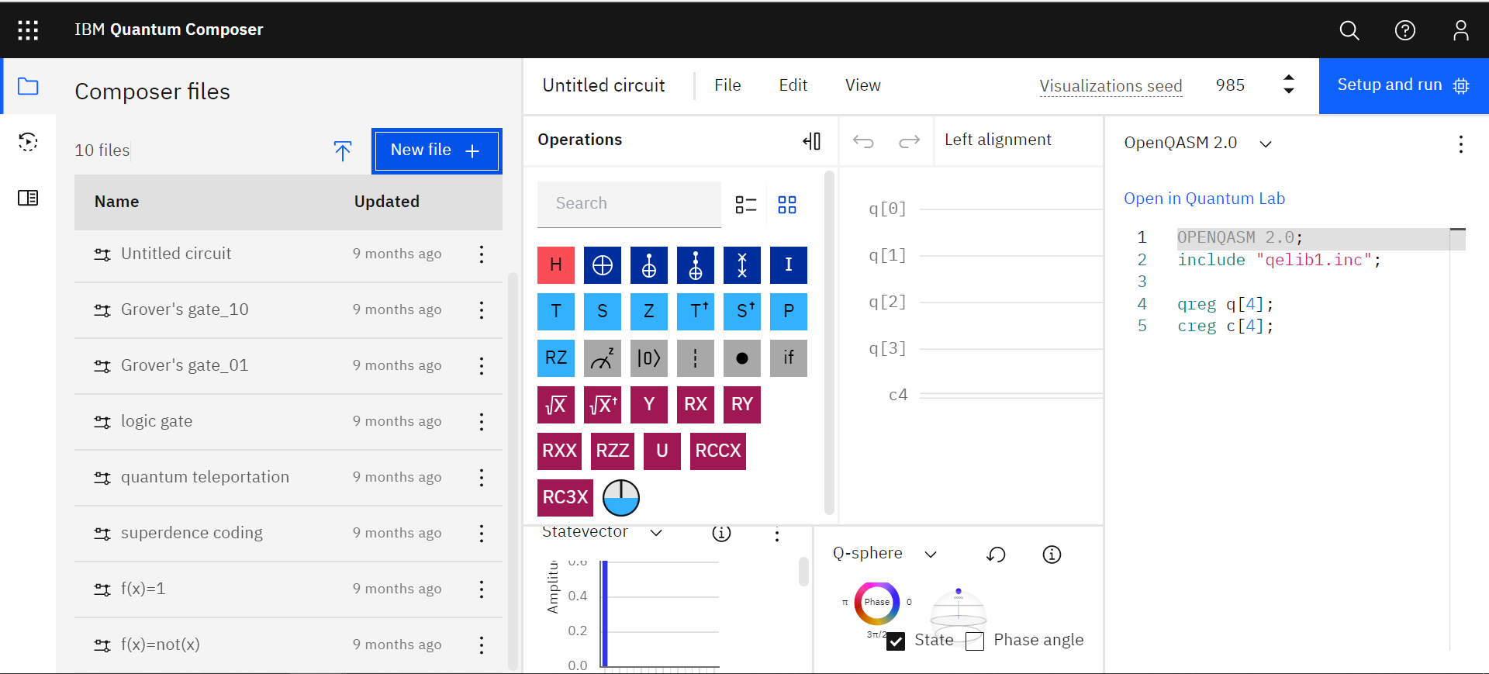Open the Left alignment dropdown
The height and width of the screenshot is (674, 1489).
click(997, 140)
